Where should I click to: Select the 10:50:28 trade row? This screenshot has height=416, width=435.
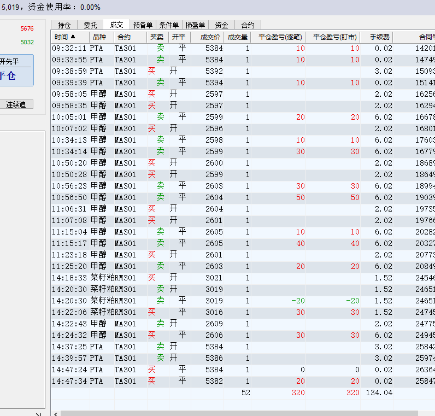point(243,174)
